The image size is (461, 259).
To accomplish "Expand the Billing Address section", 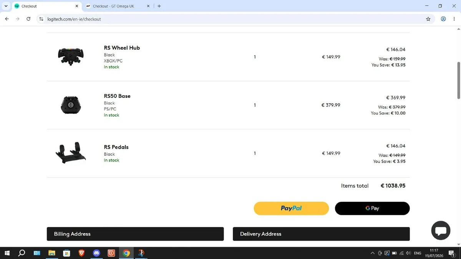I will (x=135, y=234).
